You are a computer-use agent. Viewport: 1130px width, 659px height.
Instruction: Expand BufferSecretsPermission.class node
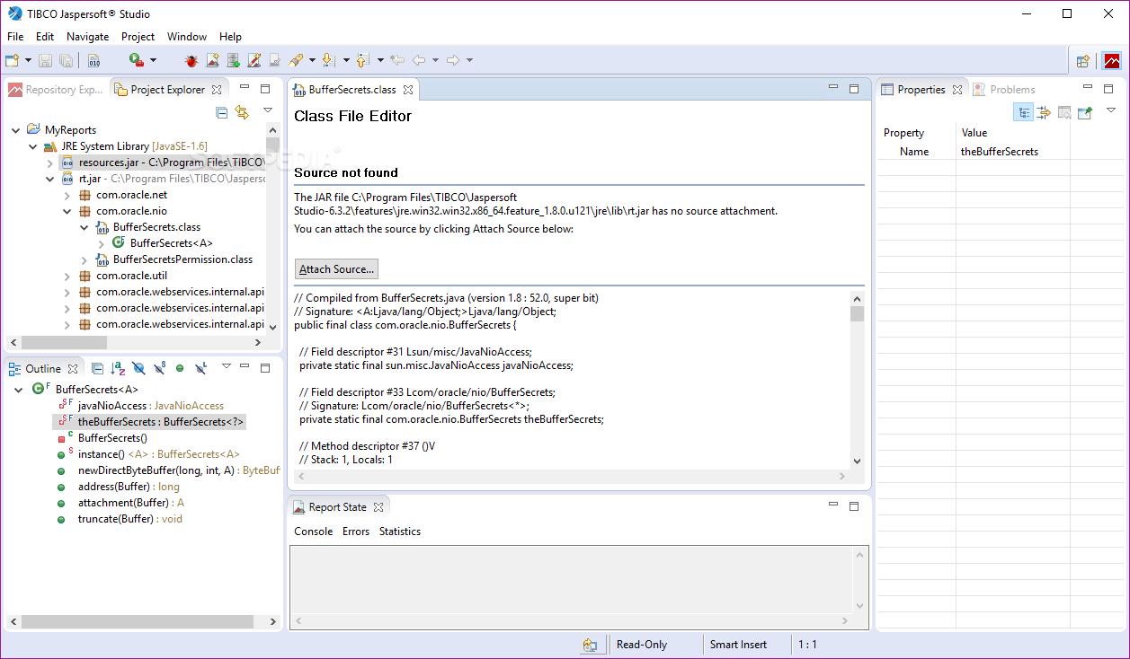coord(85,260)
